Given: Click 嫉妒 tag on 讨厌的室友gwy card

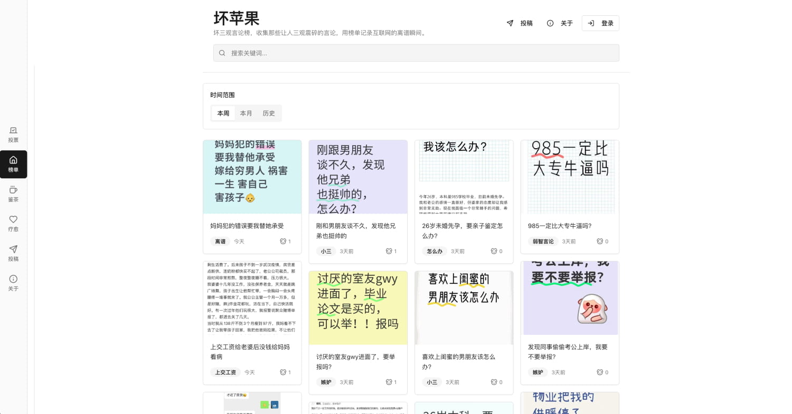Looking at the screenshot, I should point(326,382).
